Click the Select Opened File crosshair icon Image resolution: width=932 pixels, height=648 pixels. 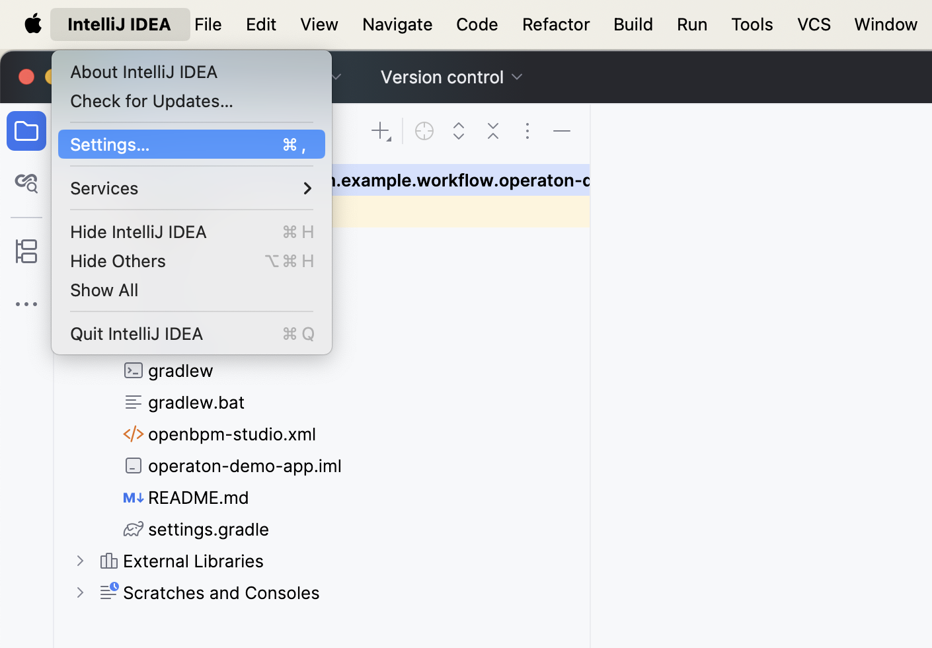424,131
